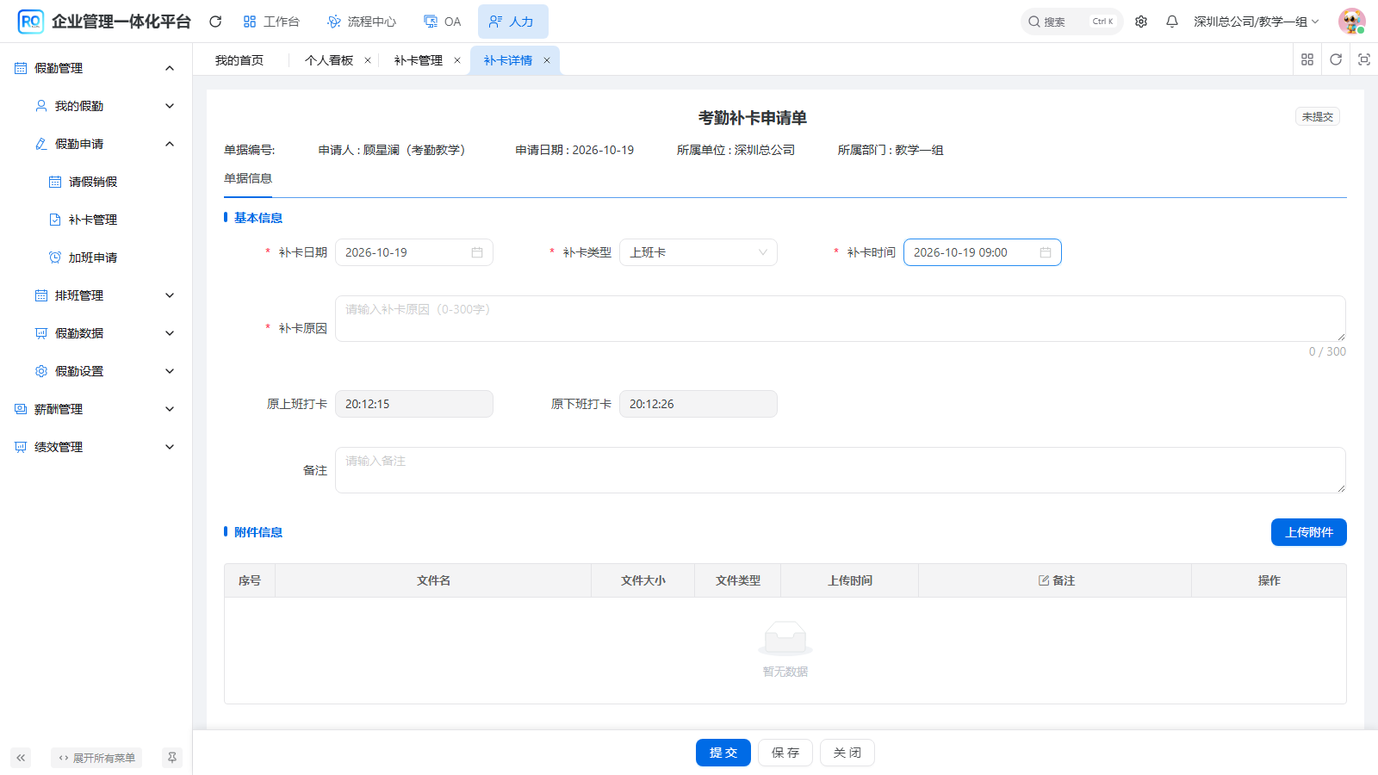Click the 备注 text area
Image resolution: width=1378 pixels, height=775 pixels.
(841, 470)
